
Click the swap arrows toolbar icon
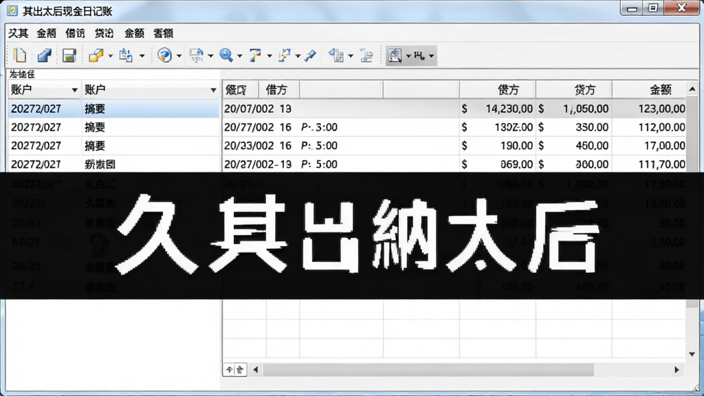click(284, 56)
